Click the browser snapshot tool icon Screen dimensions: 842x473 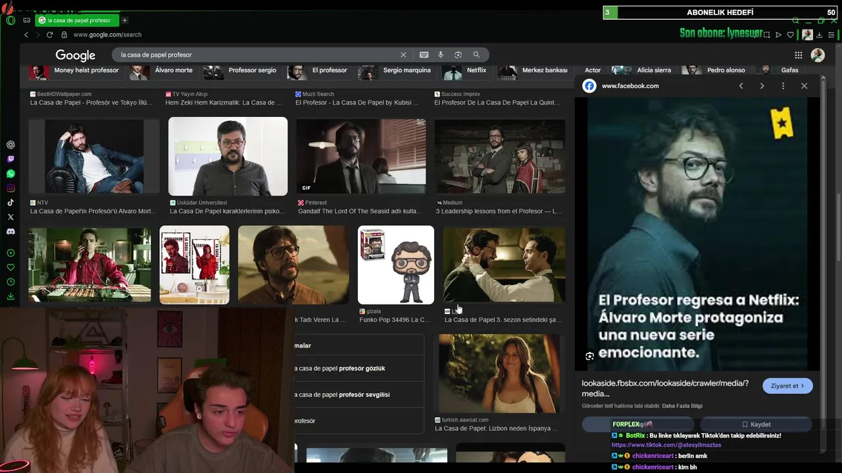(766, 35)
